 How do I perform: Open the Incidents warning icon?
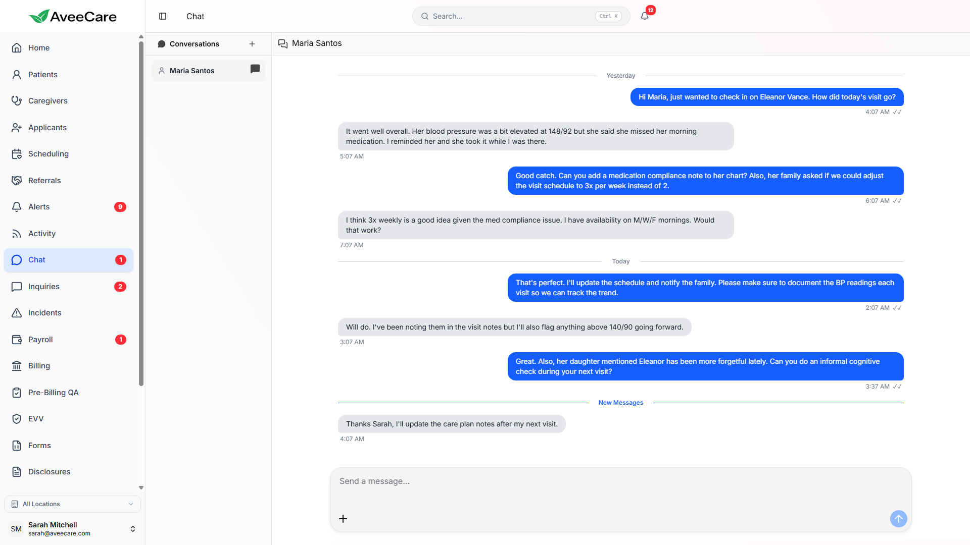[17, 312]
